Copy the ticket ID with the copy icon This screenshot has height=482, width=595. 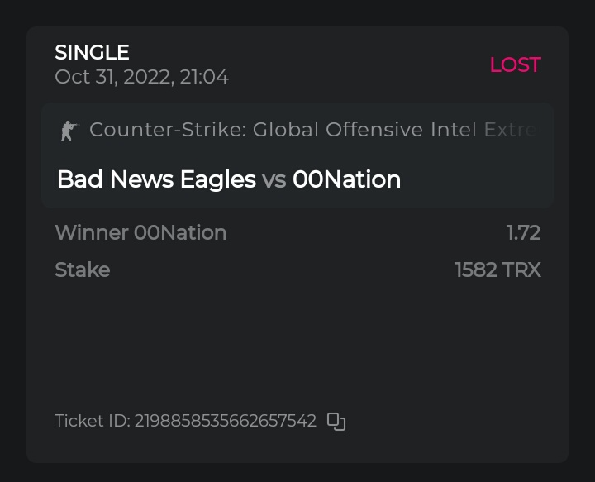(x=336, y=422)
